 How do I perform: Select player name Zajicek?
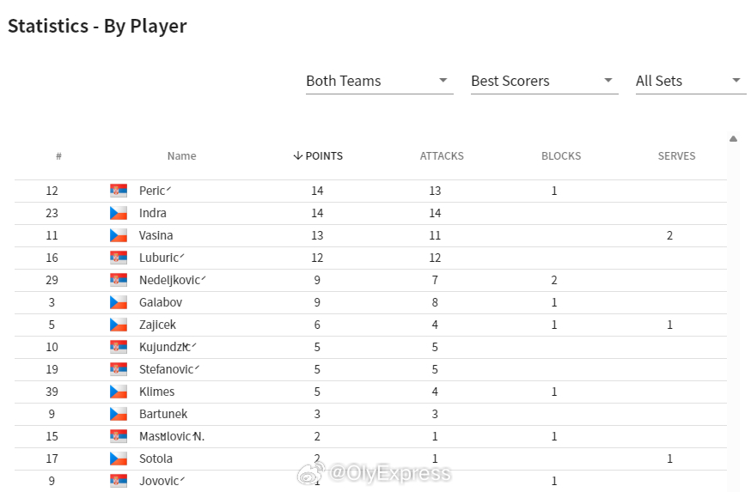pos(157,325)
